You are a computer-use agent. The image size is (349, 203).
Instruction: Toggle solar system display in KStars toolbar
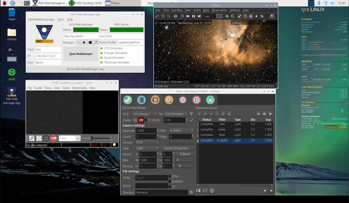click(251, 16)
